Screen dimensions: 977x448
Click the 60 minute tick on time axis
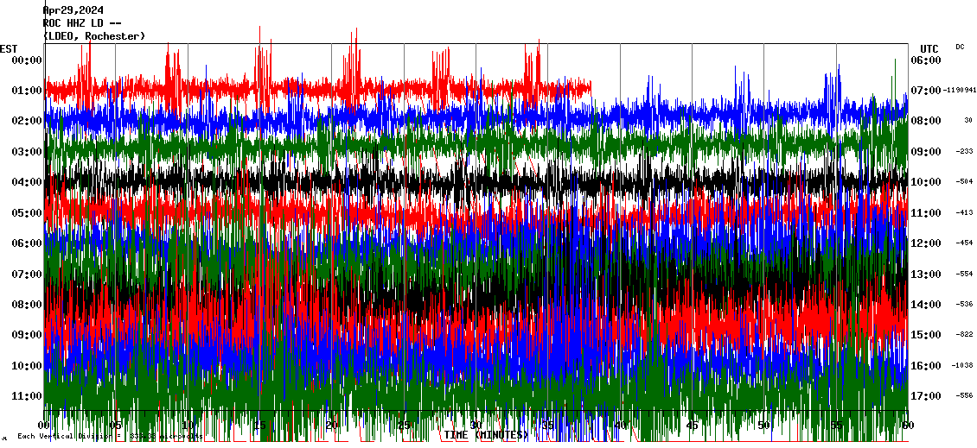tap(906, 426)
